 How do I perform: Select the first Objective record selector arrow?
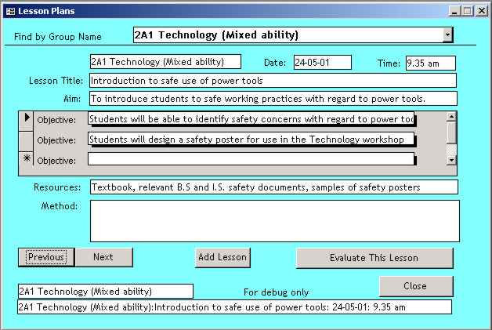click(x=26, y=121)
